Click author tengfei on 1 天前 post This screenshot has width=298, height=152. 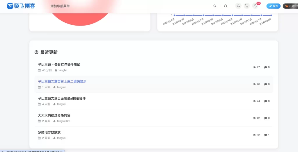[x=61, y=87]
